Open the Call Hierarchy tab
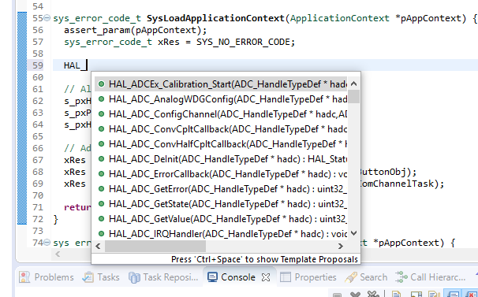The width and height of the screenshot is (478, 297). (x=431, y=277)
